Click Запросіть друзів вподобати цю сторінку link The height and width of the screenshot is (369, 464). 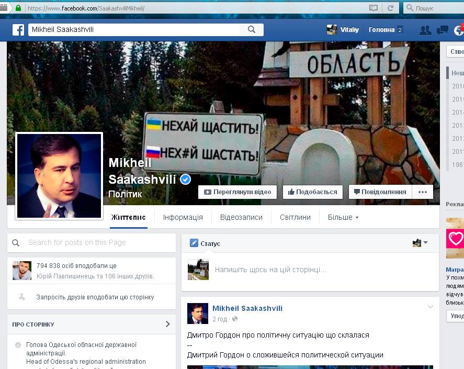[x=95, y=297]
